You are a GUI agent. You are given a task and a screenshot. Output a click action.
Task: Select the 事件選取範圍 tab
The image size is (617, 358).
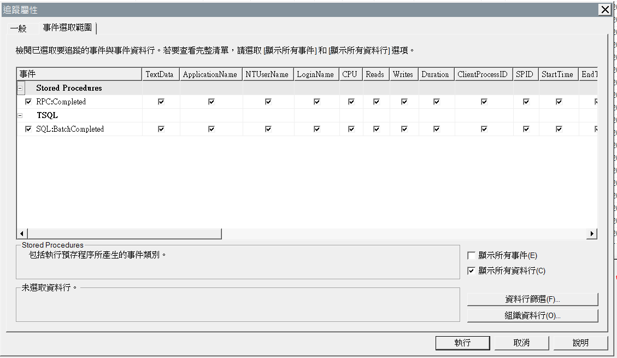[x=67, y=28]
